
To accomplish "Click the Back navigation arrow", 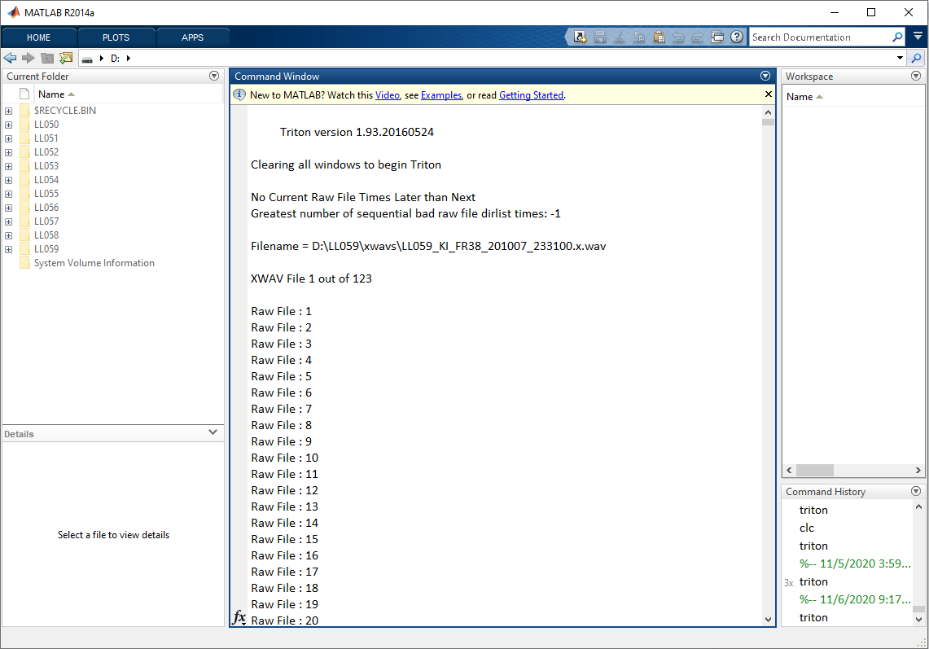I will (x=10, y=58).
